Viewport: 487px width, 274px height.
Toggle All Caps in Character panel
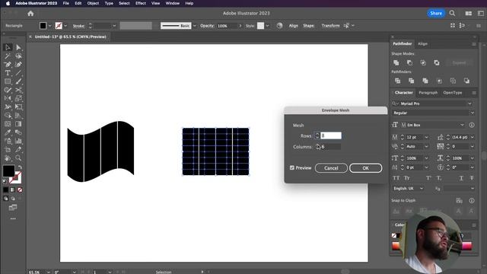396,178
